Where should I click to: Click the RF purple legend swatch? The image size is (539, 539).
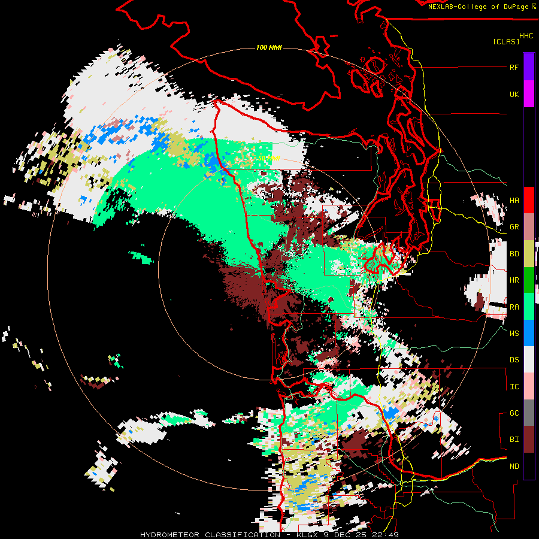click(x=529, y=67)
